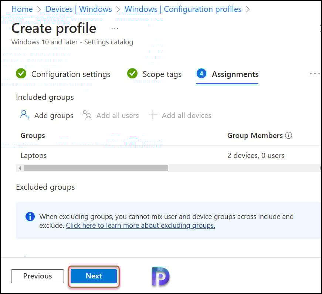Image resolution: width=322 pixels, height=294 pixels.
Task: Click left arrow of horizontal scrollbar
Action: point(20,168)
